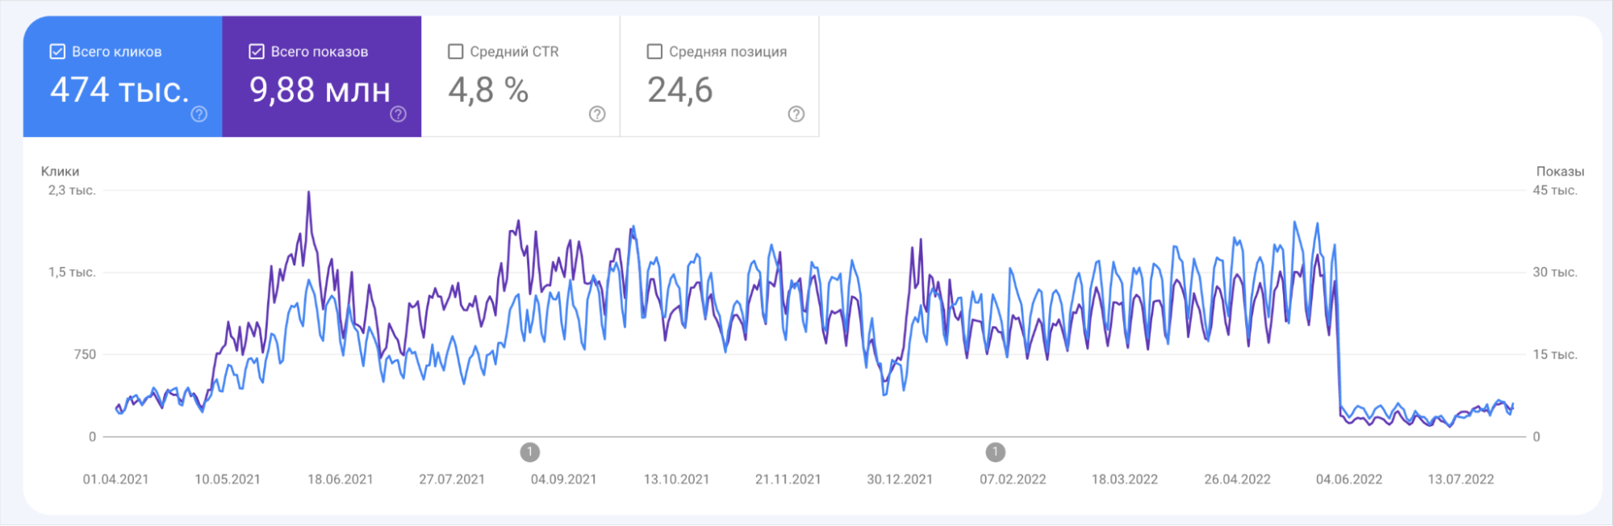Click the 01.04.2021 date label
The height and width of the screenshot is (526, 1613).
[115, 479]
